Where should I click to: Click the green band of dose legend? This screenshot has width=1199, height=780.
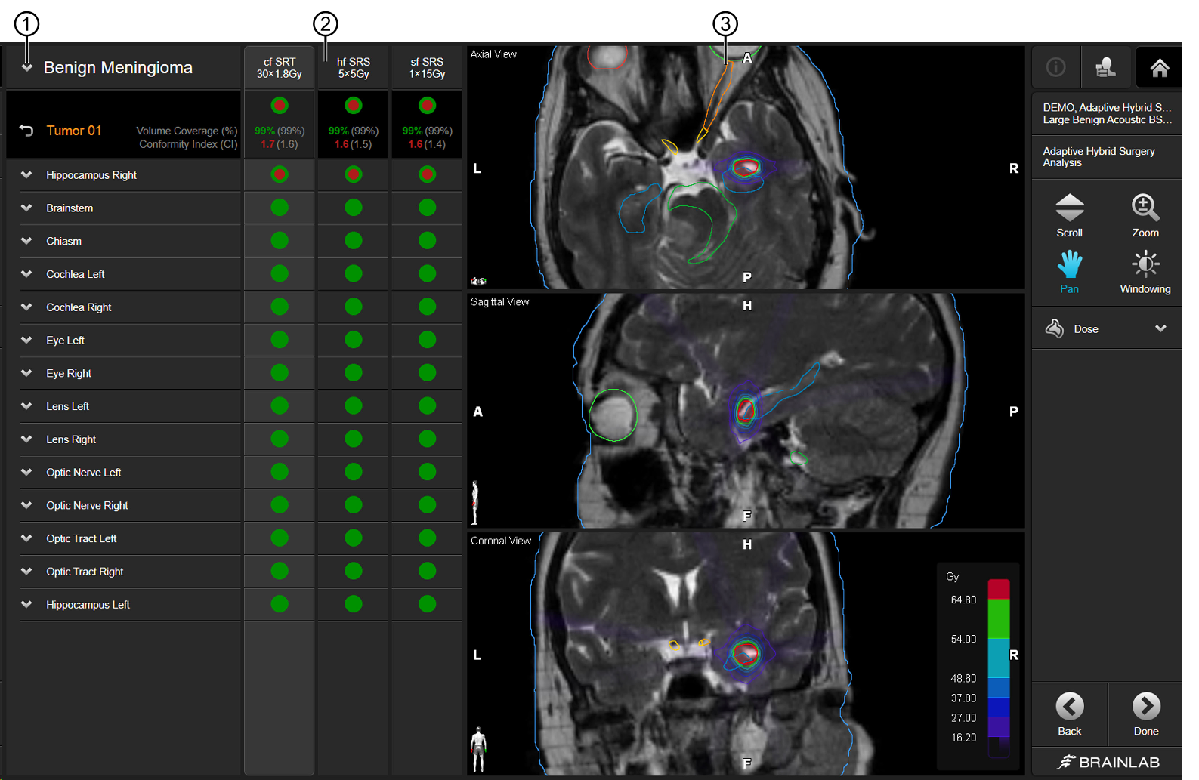click(x=999, y=619)
